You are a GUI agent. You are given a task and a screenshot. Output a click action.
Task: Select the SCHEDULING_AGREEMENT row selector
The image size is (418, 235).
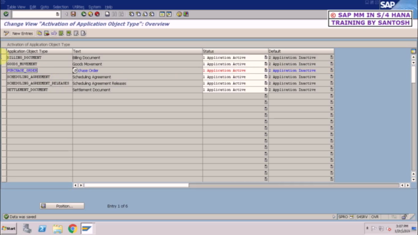pos(4,77)
